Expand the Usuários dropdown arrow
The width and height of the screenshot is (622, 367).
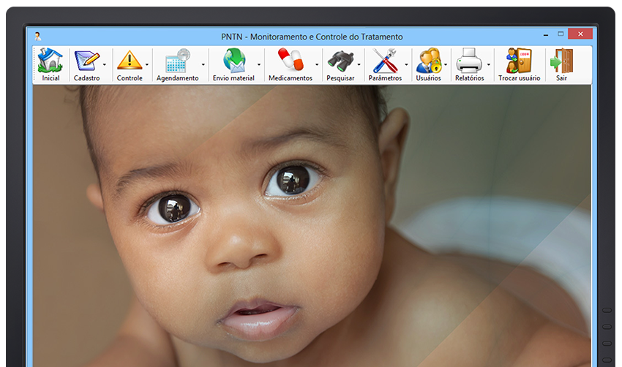(x=446, y=65)
